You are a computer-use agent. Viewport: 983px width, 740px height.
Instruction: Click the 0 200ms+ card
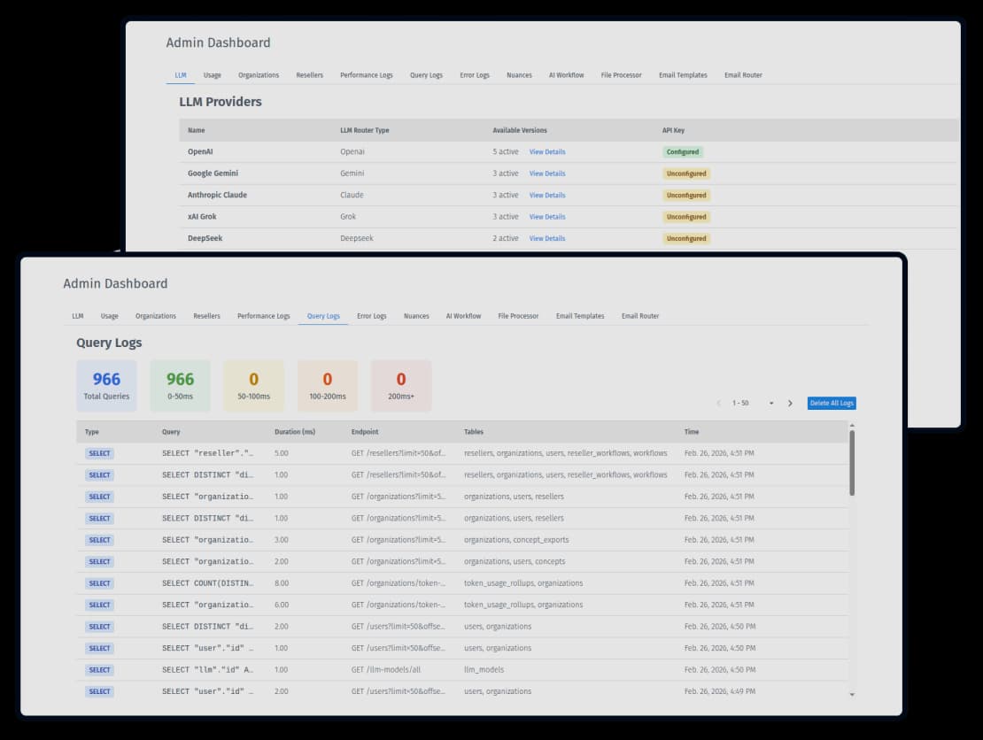(401, 385)
